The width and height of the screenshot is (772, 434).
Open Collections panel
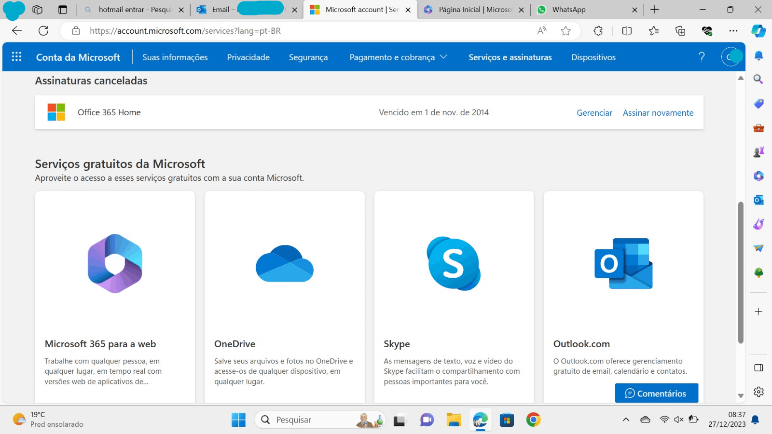680,31
